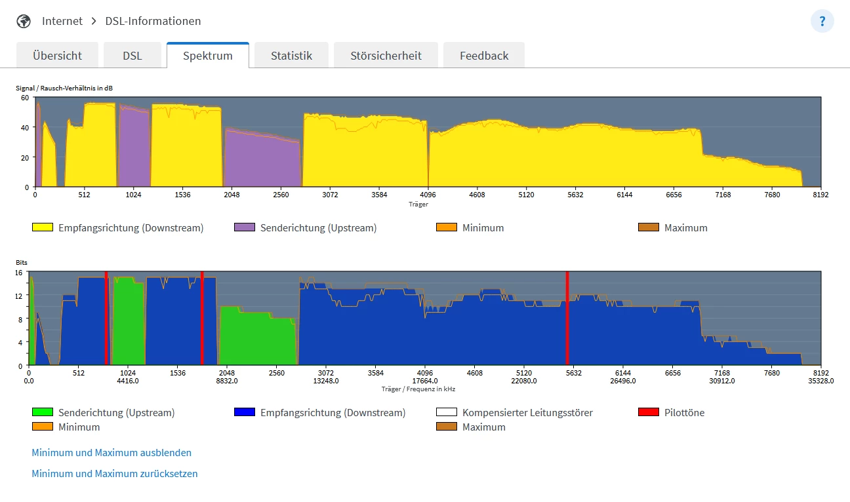
Task: Open the help question mark button
Action: tap(822, 21)
